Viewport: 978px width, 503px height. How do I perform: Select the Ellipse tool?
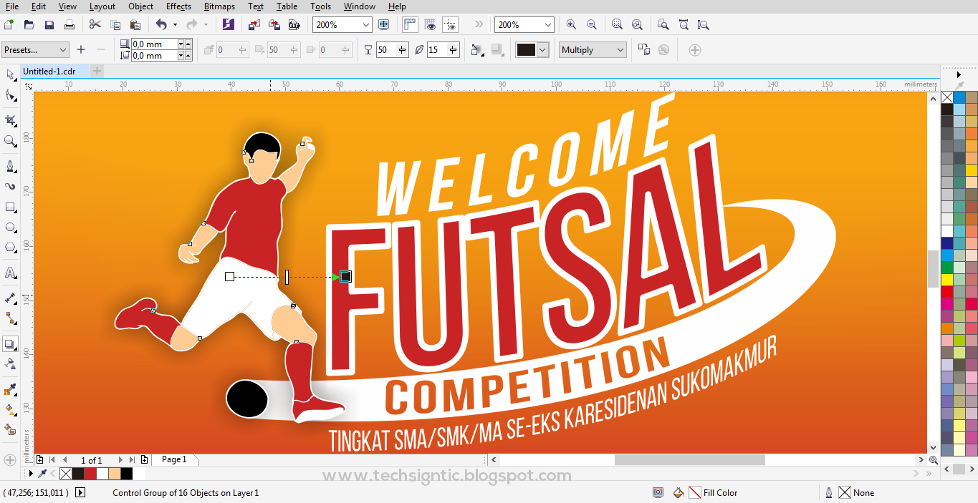(10, 228)
